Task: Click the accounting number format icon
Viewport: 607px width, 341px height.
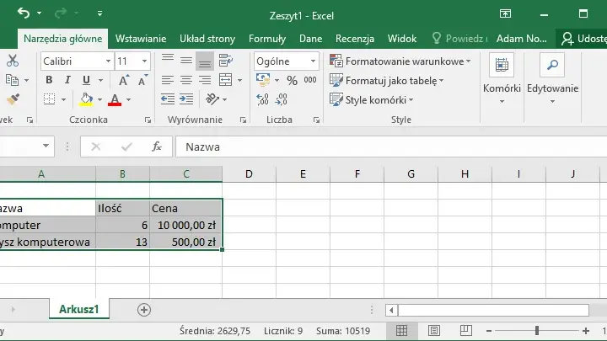Action: [x=263, y=80]
